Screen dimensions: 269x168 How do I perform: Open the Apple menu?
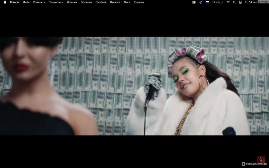pos(5,2)
